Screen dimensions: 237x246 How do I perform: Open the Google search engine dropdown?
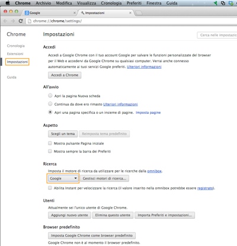(63, 178)
